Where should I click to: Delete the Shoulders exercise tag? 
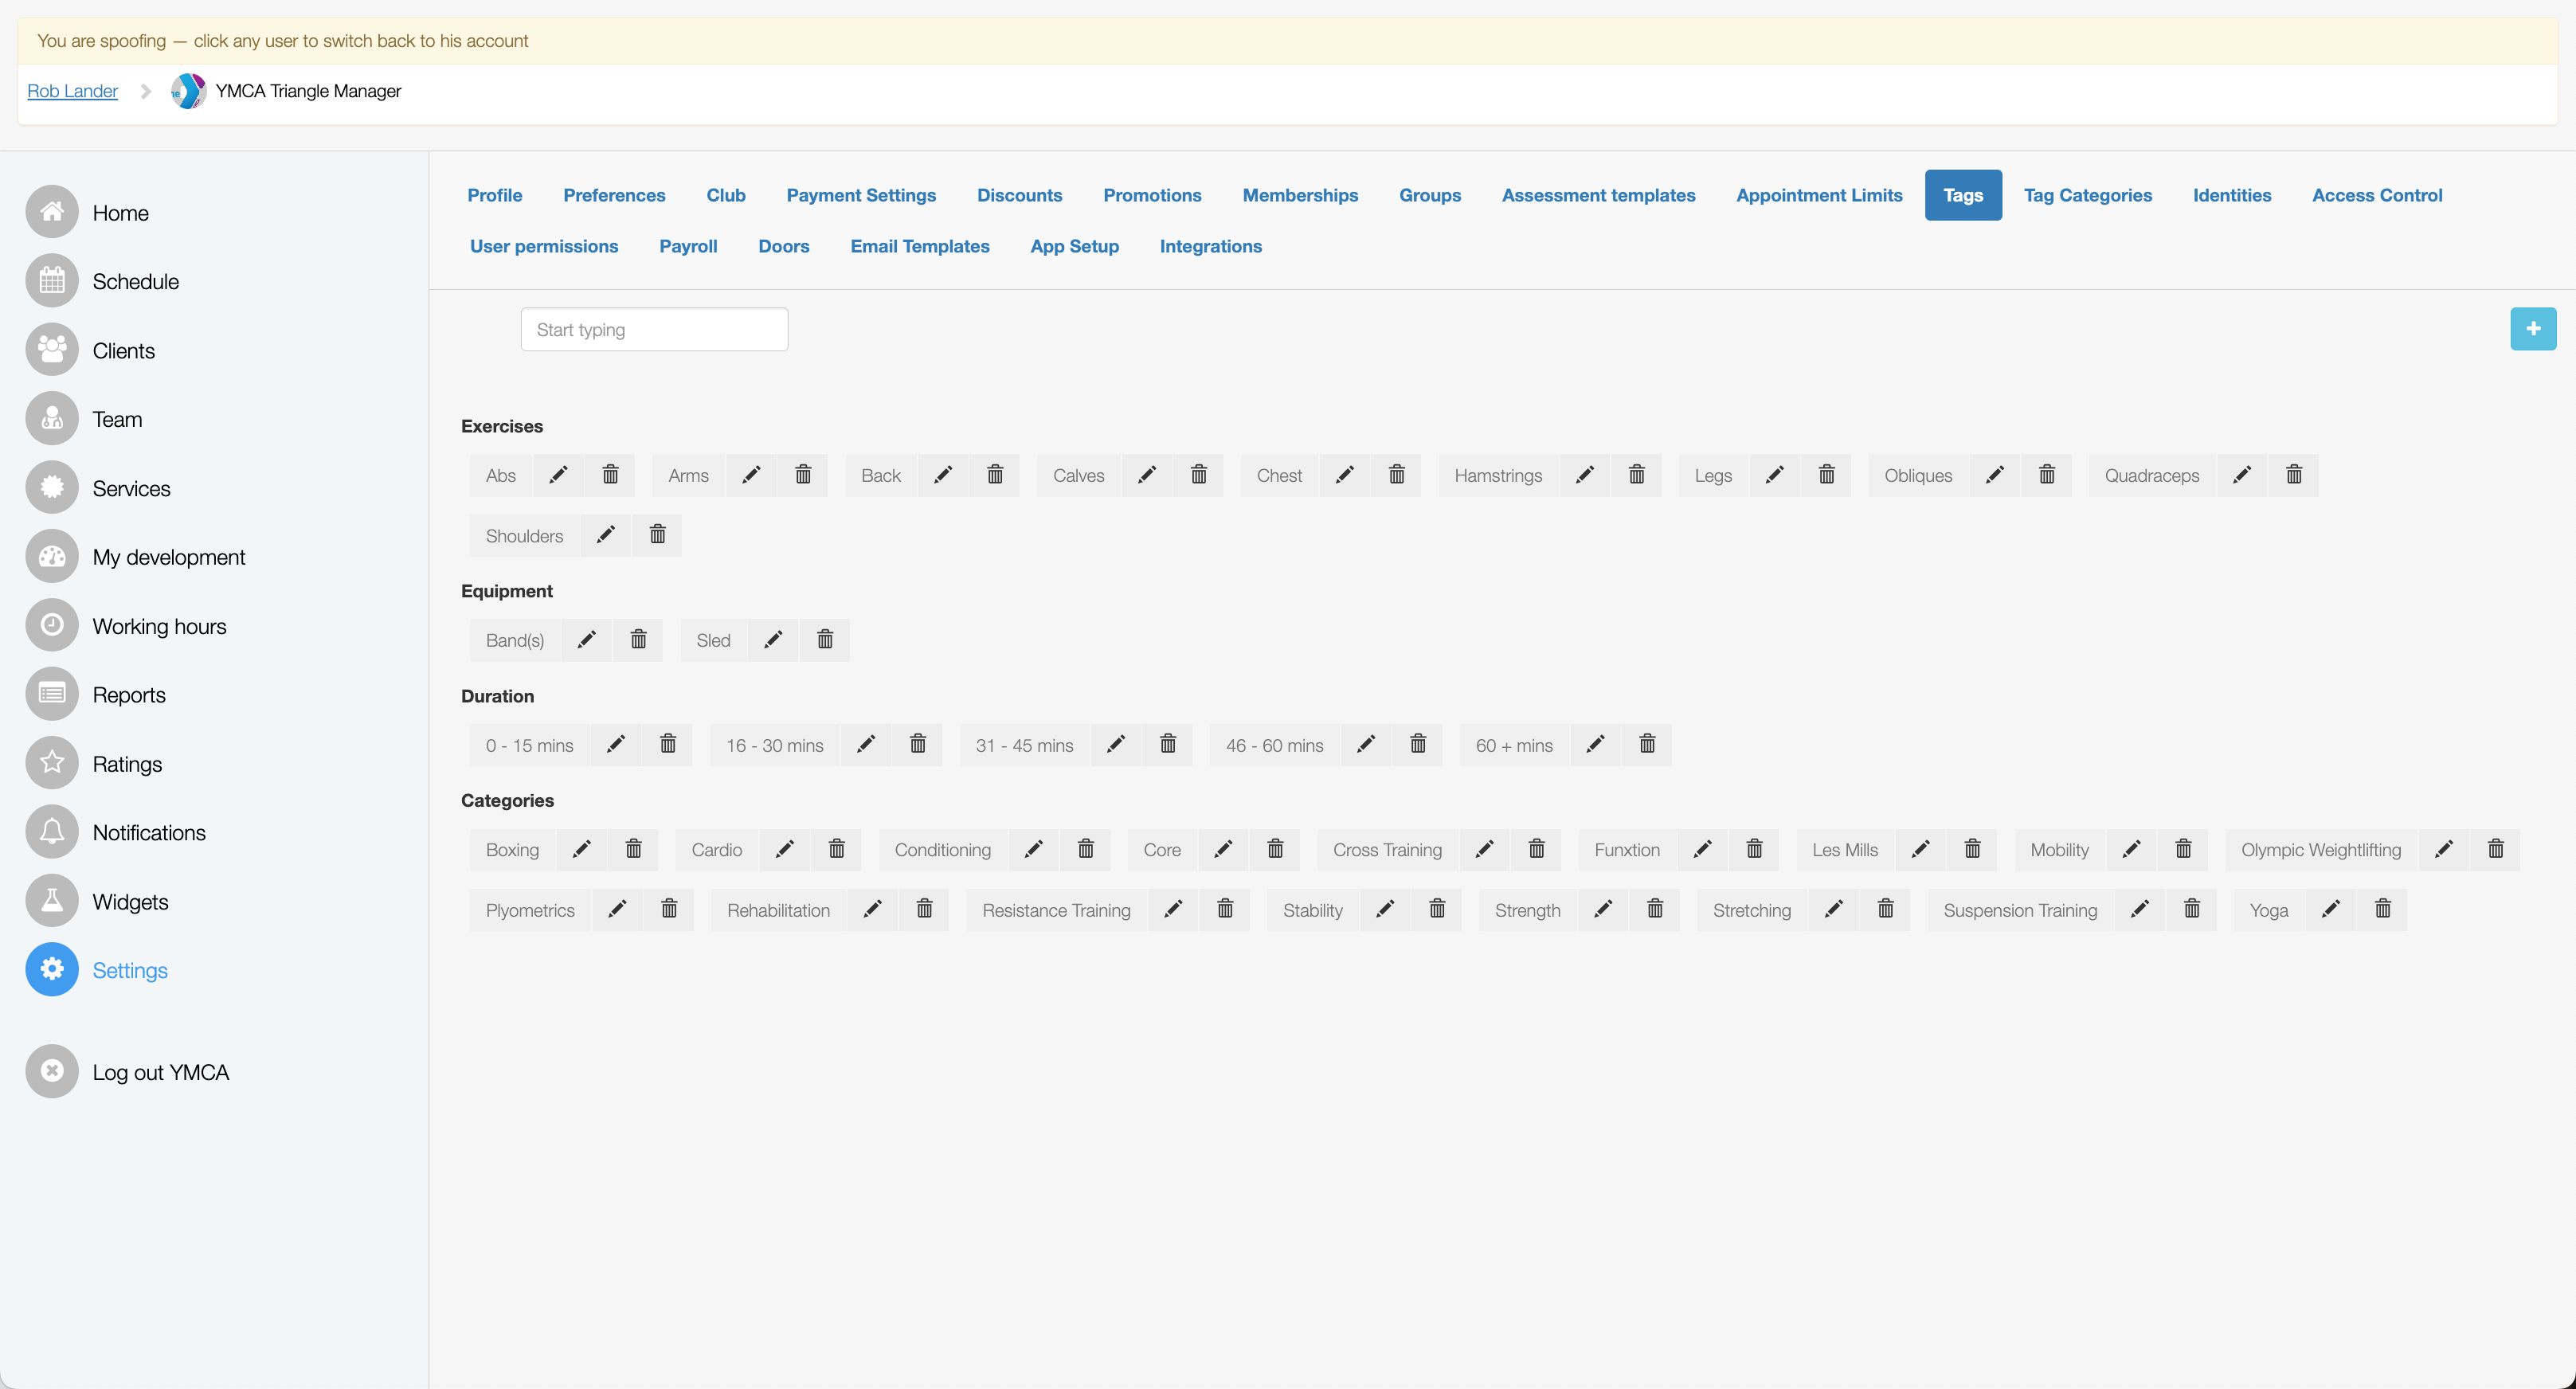(658, 536)
